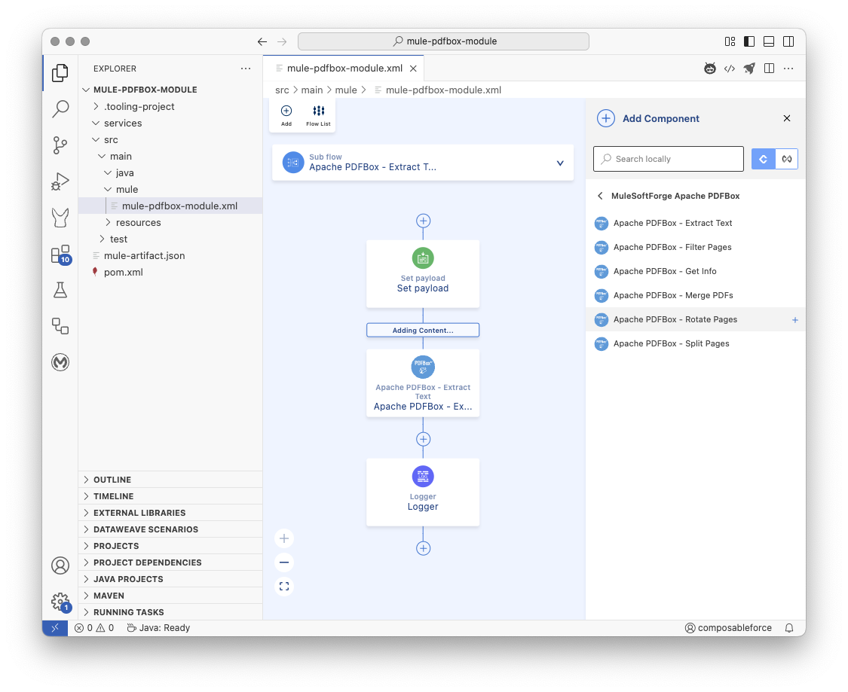Click the rocket deploy icon in editor toolbar
Viewport: 848px width, 692px height.
tap(749, 69)
